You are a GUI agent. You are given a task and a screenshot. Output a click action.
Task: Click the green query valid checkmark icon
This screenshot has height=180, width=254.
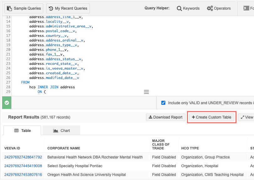[7, 103]
